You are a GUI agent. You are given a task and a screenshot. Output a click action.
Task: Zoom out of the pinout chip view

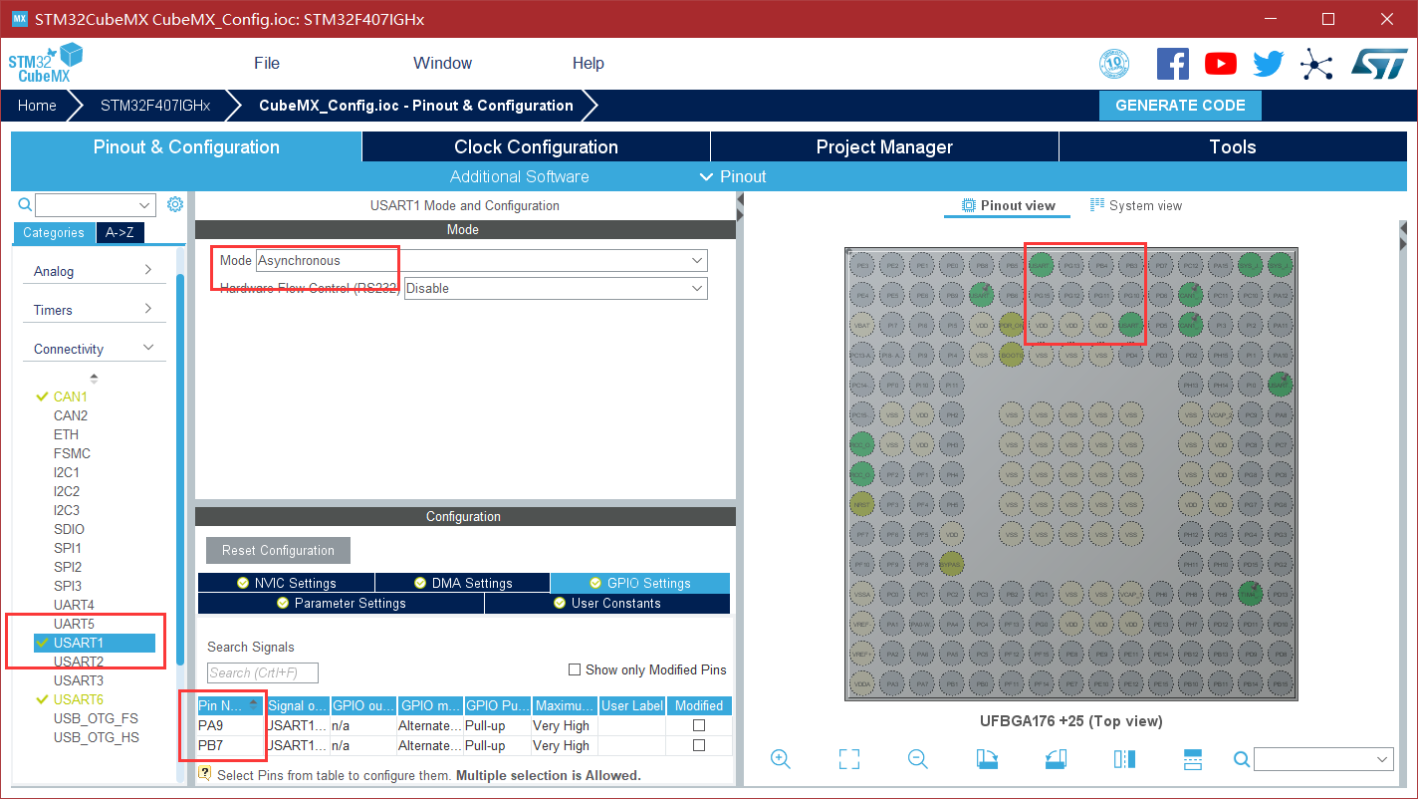[x=918, y=759]
